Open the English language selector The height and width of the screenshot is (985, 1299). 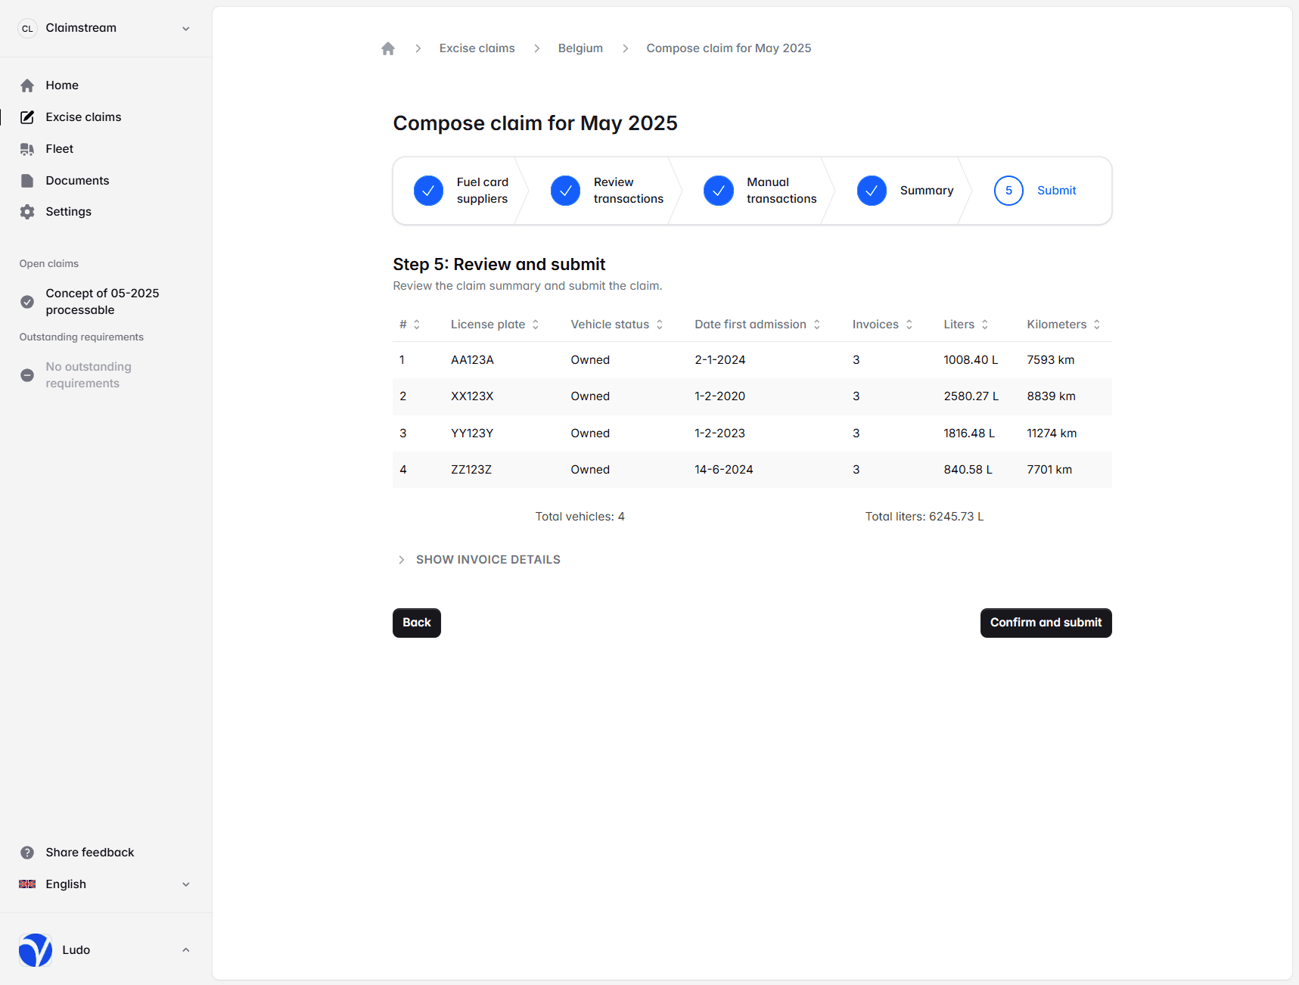click(104, 884)
